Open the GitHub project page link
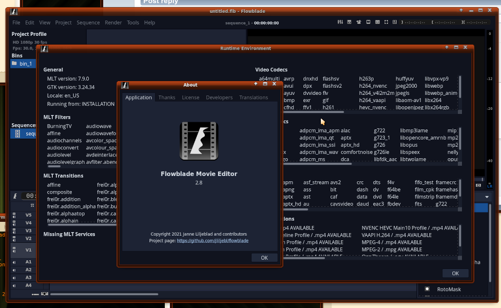This screenshot has height=308, width=501. [x=213, y=240]
